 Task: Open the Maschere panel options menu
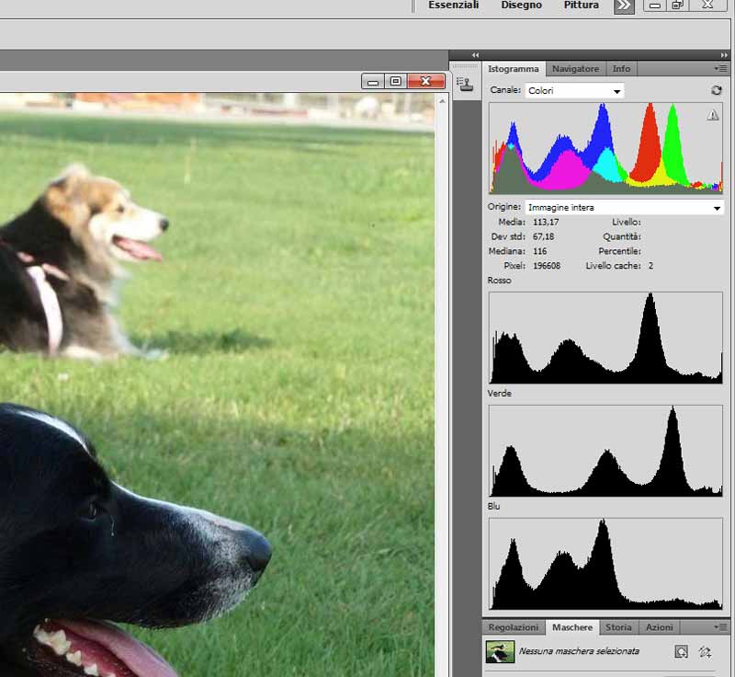click(720, 627)
